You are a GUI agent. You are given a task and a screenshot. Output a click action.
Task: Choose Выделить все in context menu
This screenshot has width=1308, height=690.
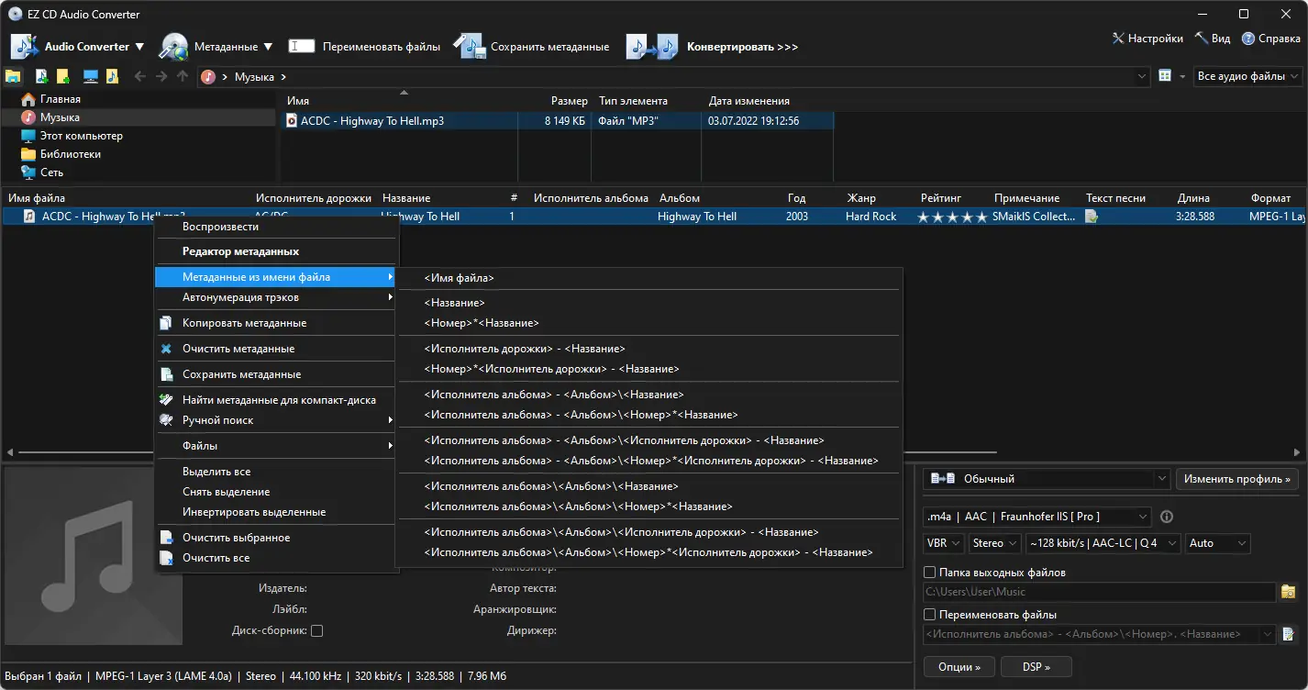pos(276,472)
